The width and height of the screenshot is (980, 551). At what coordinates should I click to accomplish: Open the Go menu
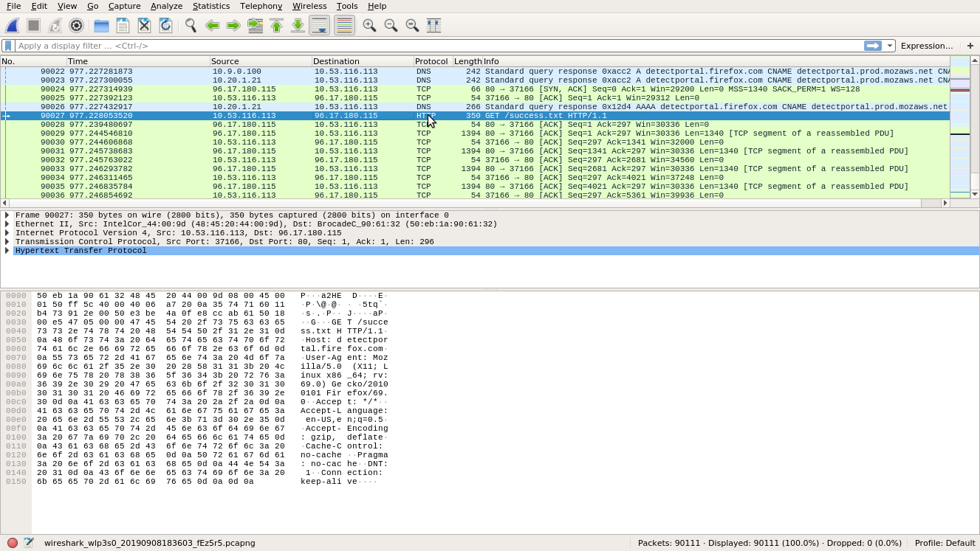[92, 6]
